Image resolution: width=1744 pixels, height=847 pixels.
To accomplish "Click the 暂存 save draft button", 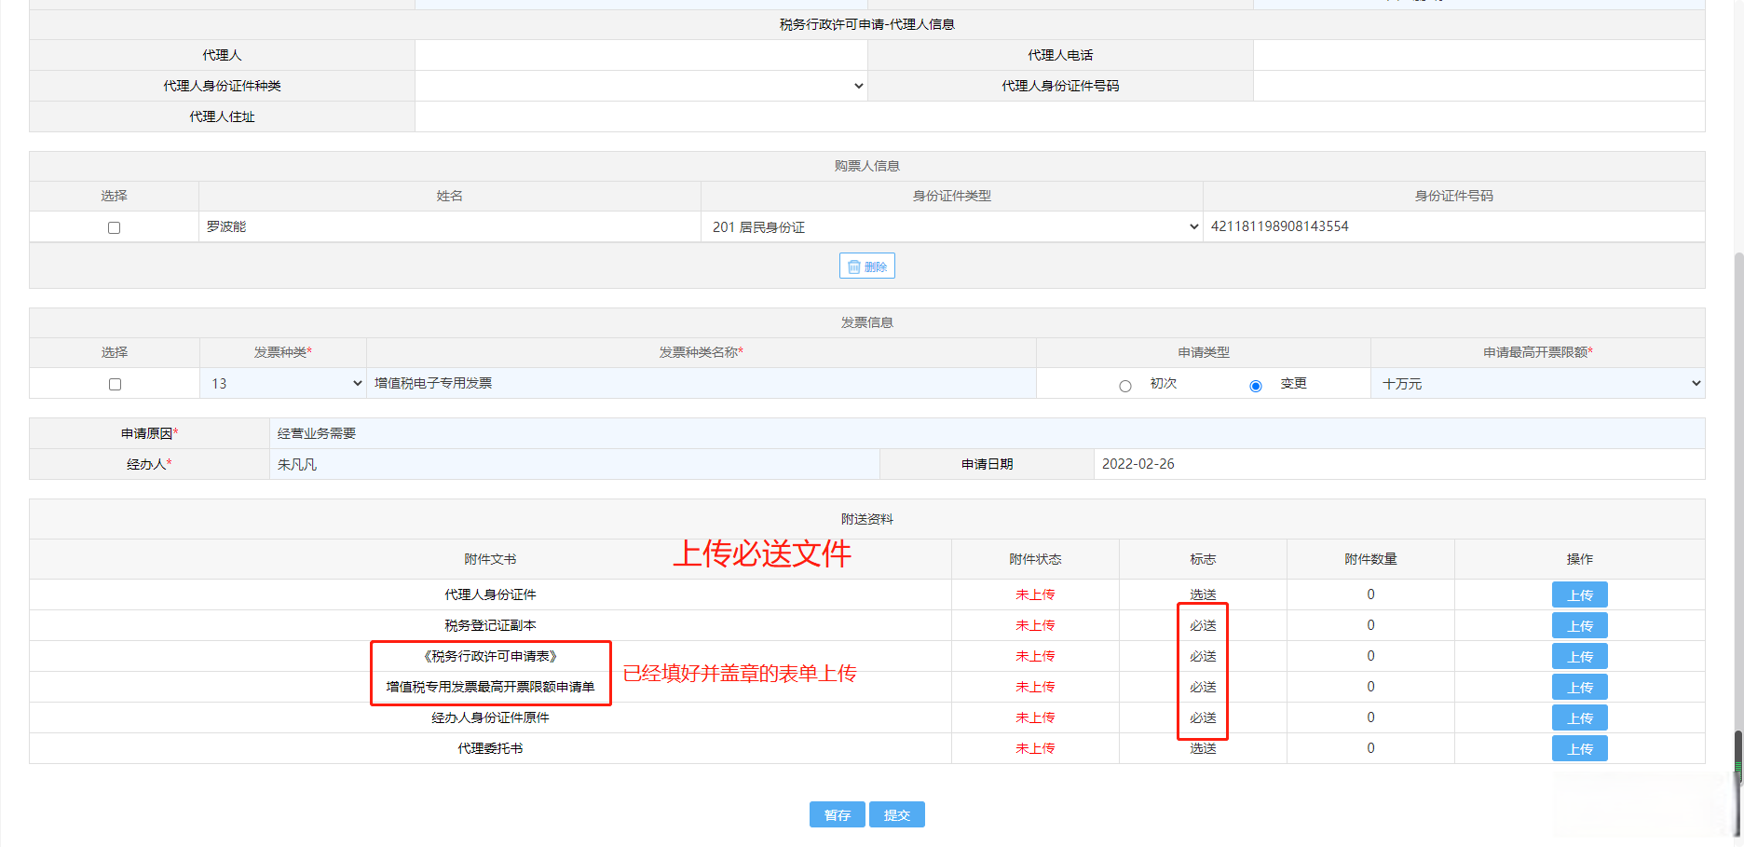I will (838, 814).
